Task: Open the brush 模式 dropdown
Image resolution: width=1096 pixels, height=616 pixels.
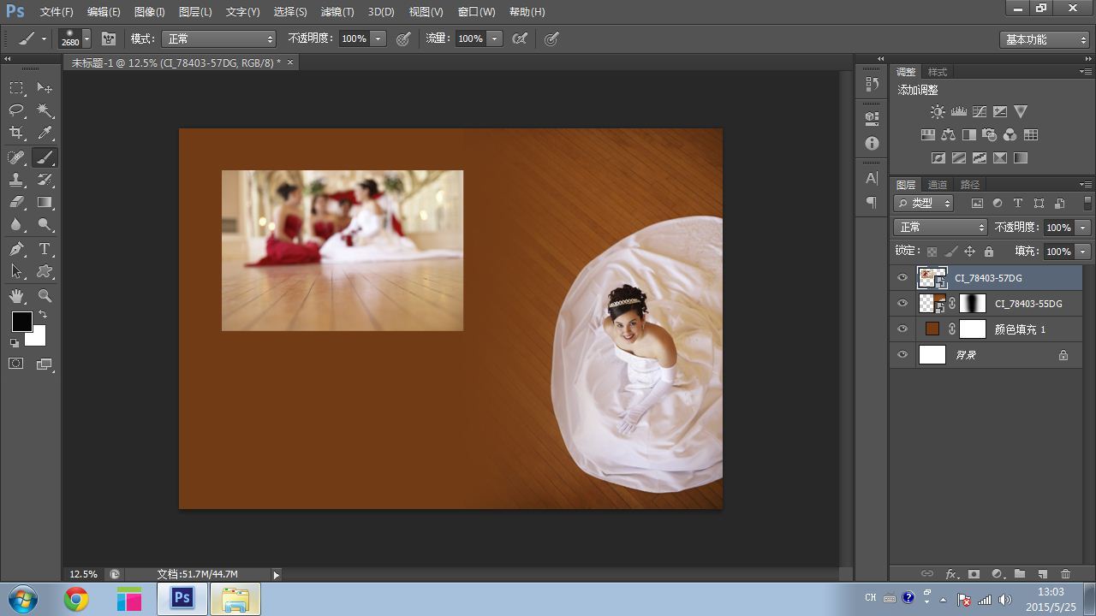Action: click(219, 38)
